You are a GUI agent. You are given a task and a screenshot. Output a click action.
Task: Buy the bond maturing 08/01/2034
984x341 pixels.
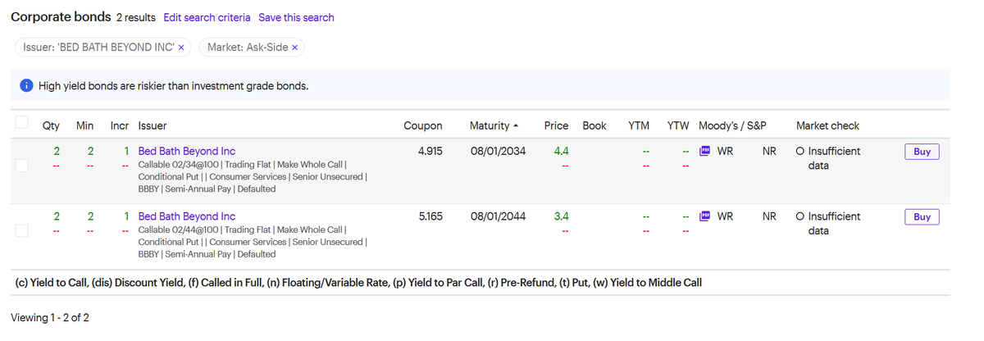(922, 152)
